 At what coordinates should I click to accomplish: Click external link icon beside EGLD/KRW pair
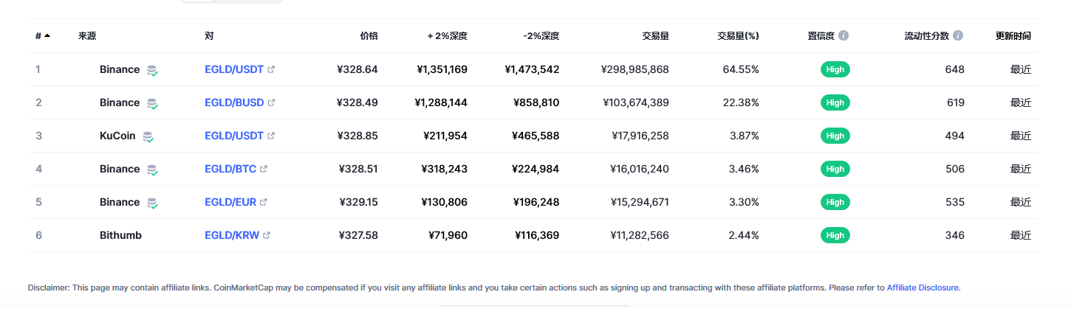click(x=267, y=235)
